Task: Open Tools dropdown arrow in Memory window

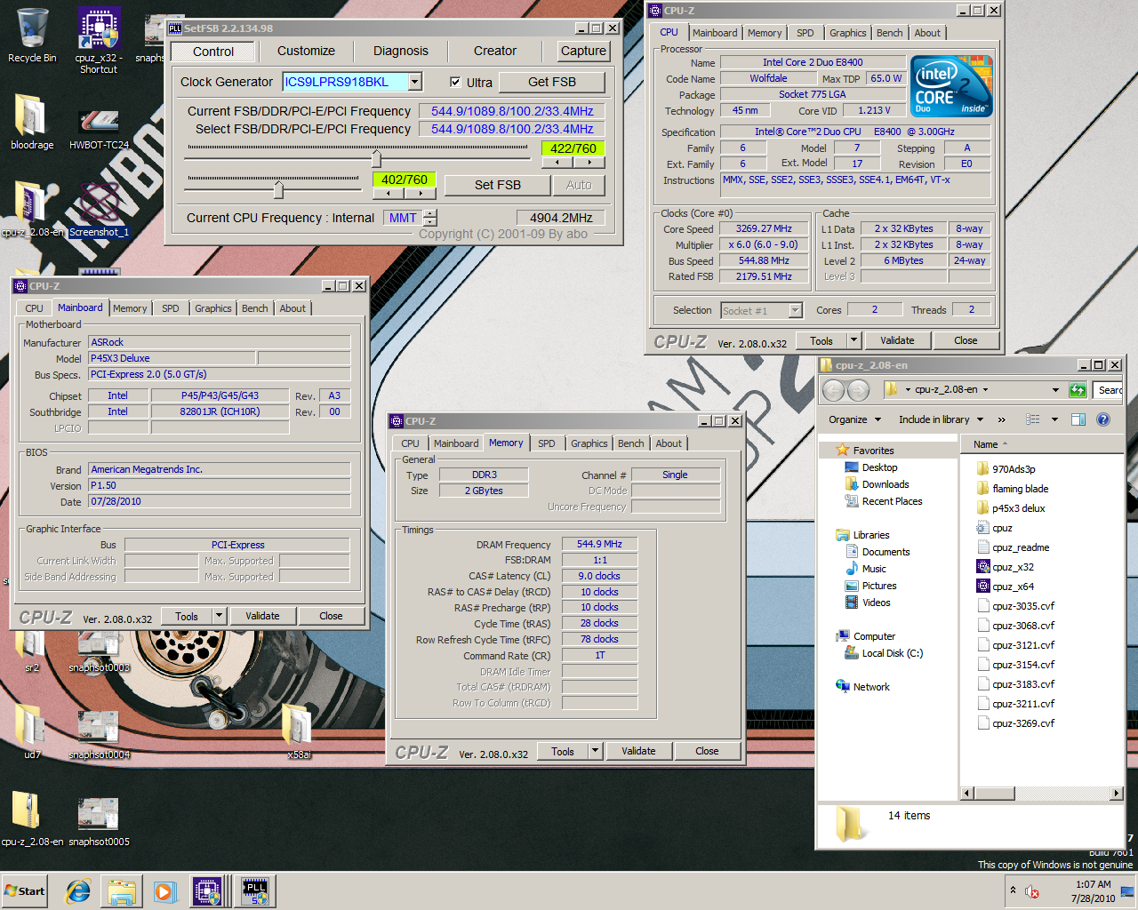Action: pyautogui.click(x=595, y=750)
